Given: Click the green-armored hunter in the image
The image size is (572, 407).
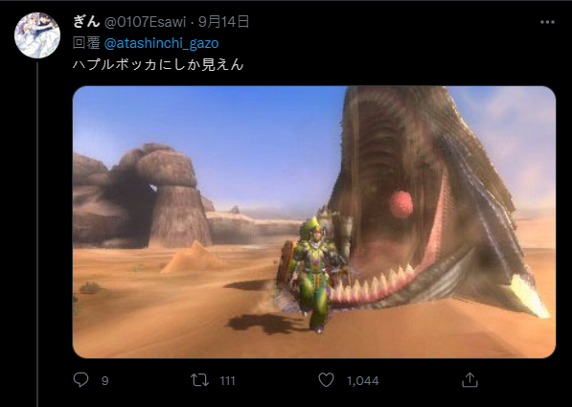Looking at the screenshot, I should click(313, 274).
